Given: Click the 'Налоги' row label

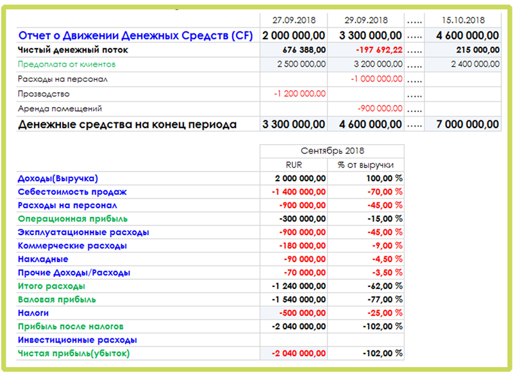Looking at the screenshot, I should click(x=33, y=313).
